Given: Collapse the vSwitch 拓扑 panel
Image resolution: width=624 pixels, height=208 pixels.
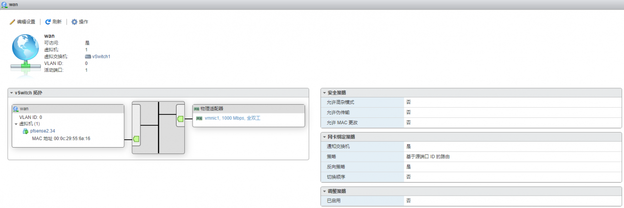Looking at the screenshot, I should point(11,93).
